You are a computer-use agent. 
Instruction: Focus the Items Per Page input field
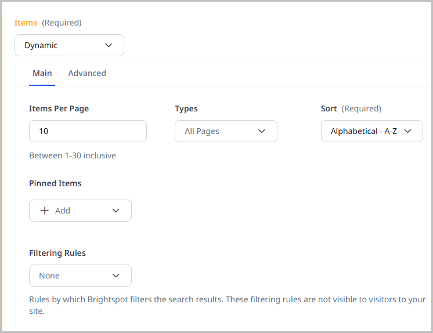pyautogui.click(x=88, y=131)
